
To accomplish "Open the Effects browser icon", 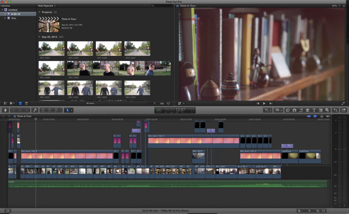I will tap(288, 110).
